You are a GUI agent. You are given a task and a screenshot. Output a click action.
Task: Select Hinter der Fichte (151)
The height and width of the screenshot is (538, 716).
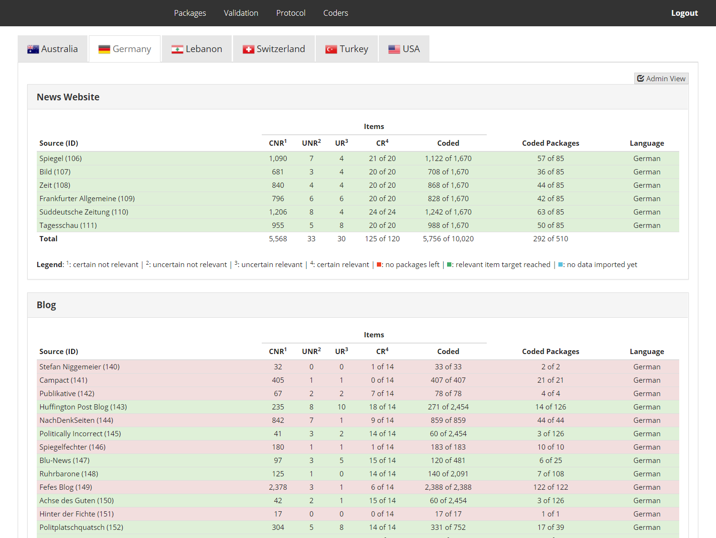358,514
